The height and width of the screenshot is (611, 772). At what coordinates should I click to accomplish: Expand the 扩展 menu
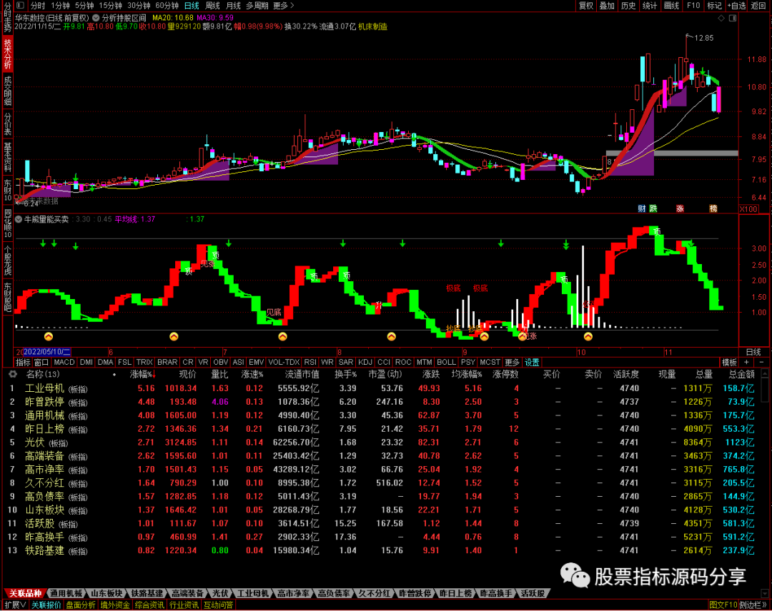(15, 605)
